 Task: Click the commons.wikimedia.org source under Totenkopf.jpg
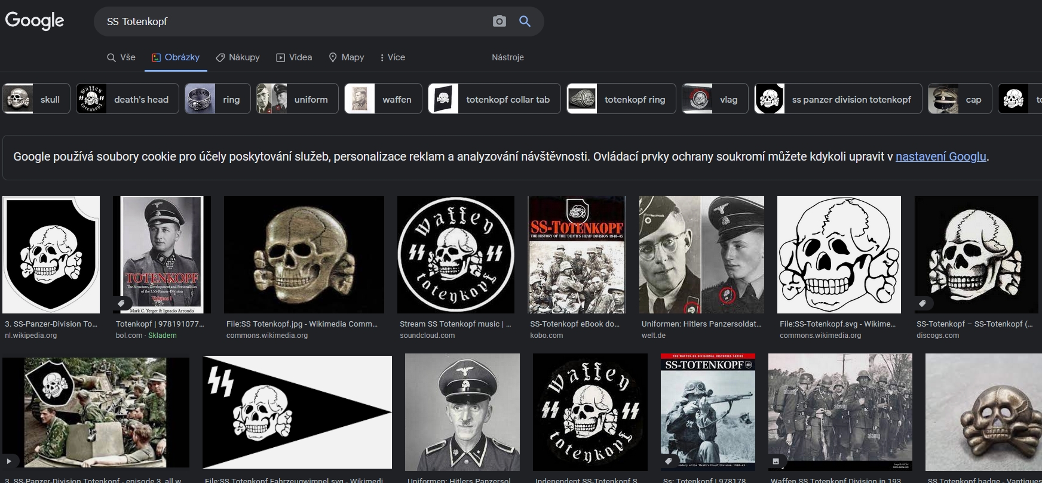(267, 336)
